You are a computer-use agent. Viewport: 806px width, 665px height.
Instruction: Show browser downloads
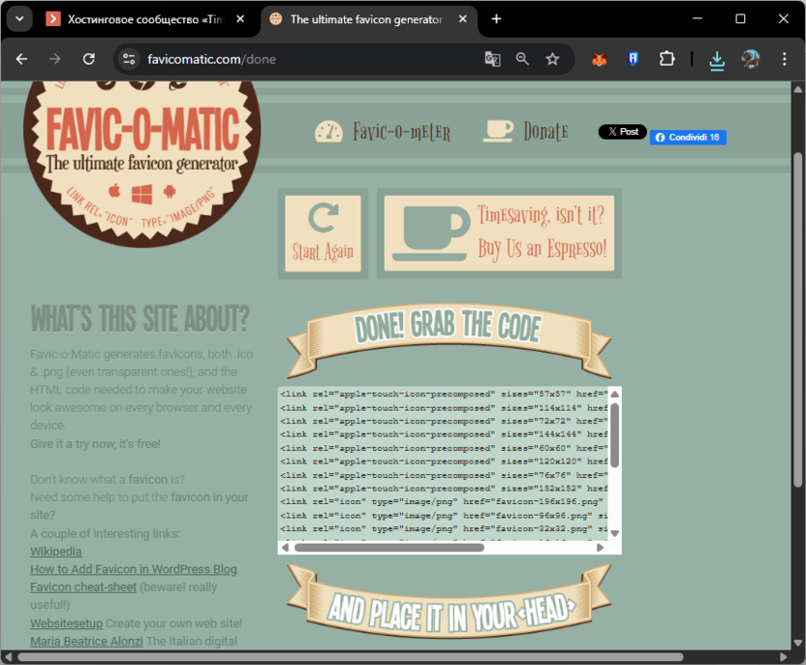click(717, 60)
